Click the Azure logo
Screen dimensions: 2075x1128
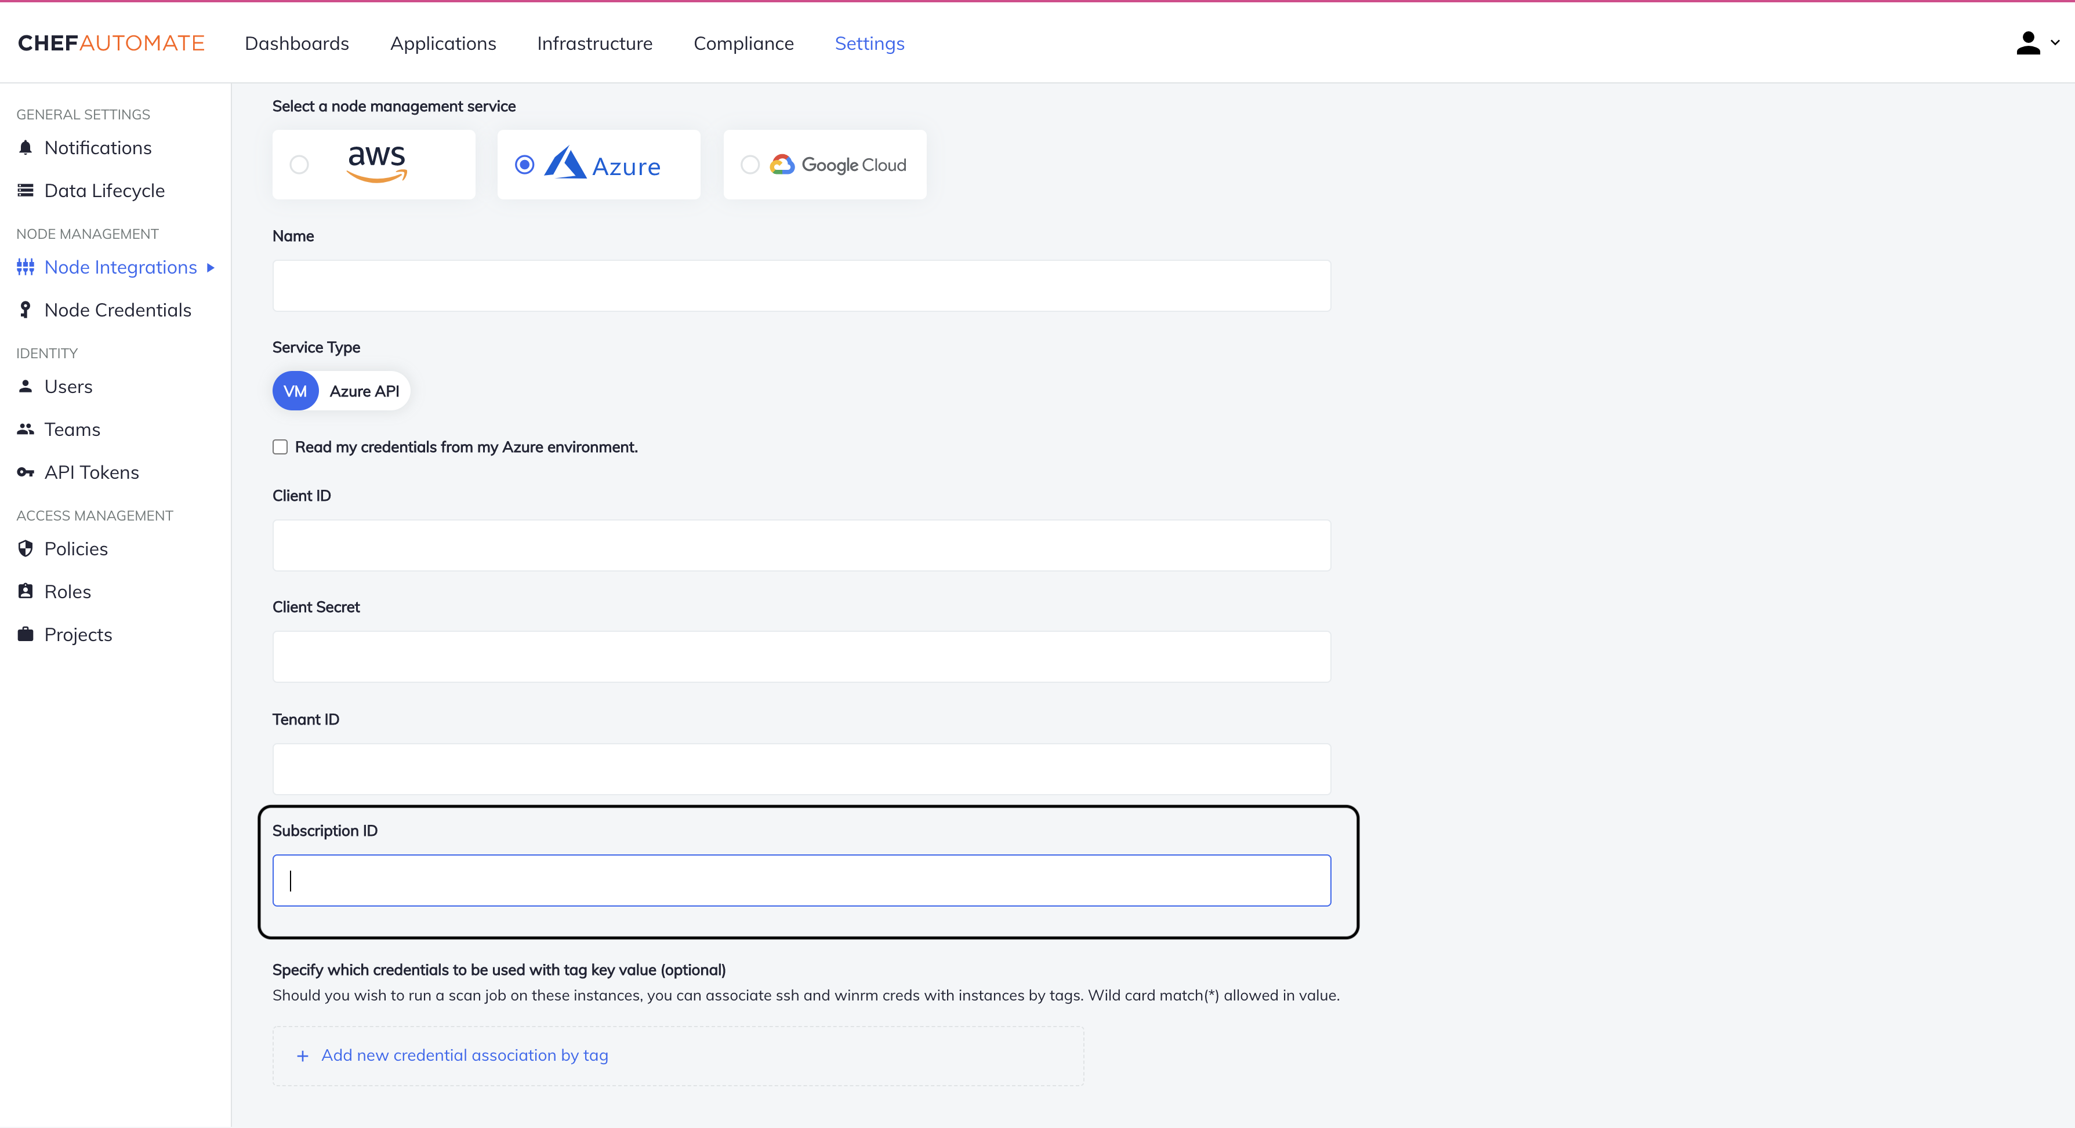coord(603,164)
